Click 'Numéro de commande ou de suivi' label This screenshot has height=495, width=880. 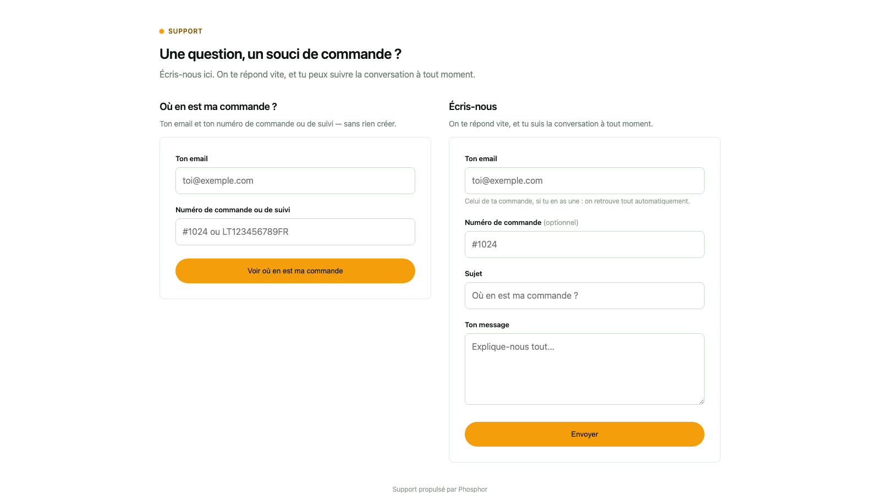tap(233, 210)
